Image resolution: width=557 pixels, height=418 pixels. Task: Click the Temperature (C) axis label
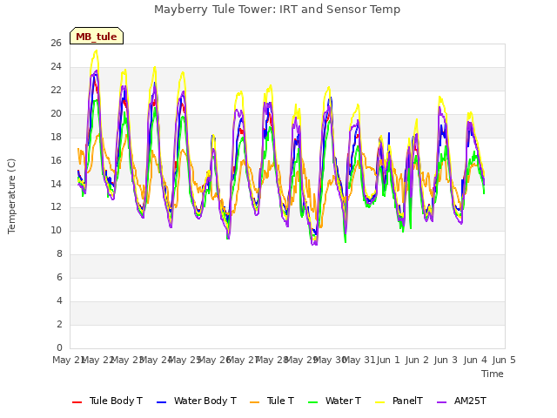point(11,196)
